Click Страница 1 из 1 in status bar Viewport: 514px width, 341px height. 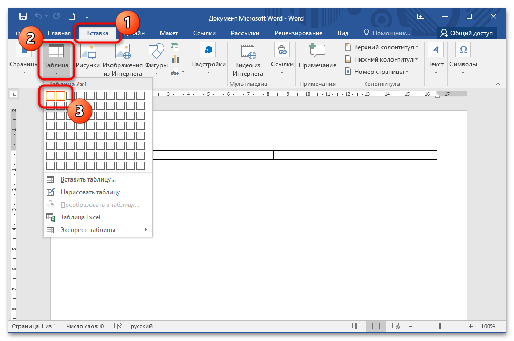point(34,327)
